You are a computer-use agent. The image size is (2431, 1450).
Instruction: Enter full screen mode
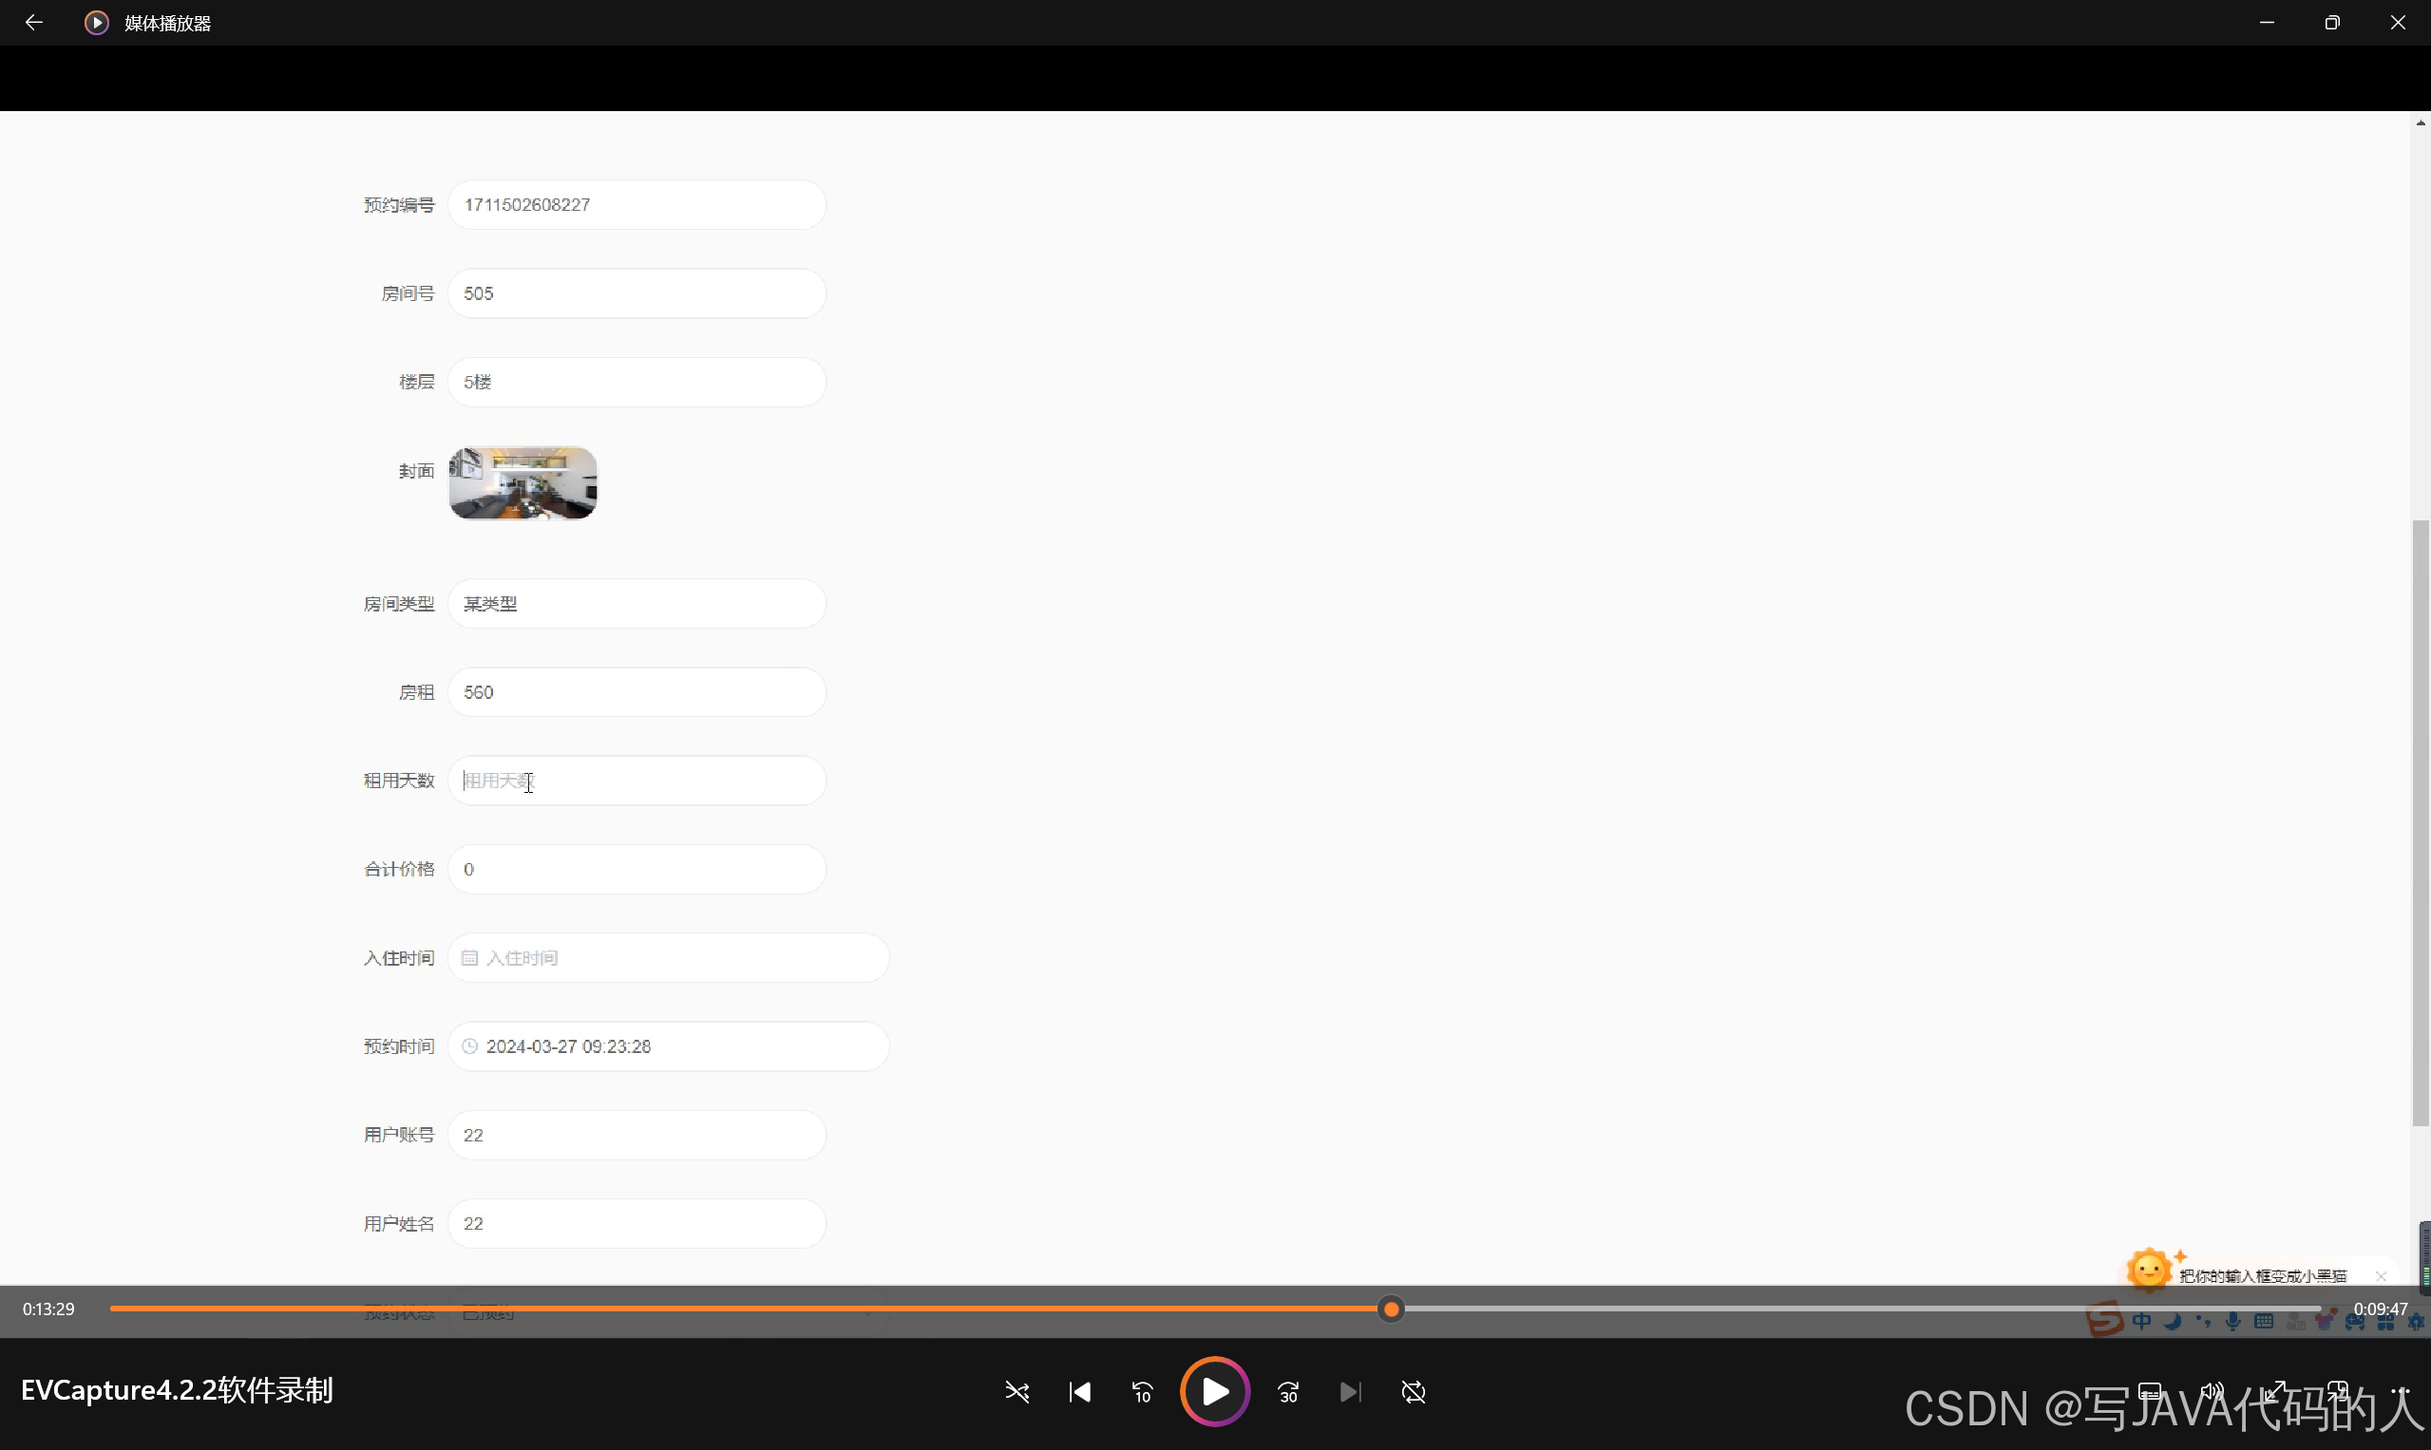[2275, 1391]
